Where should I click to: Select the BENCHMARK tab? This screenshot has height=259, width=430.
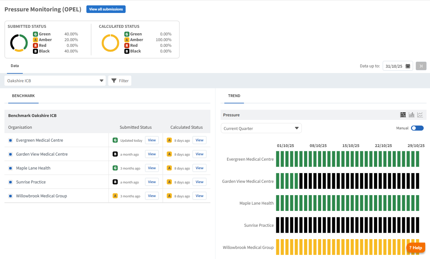pyautogui.click(x=23, y=96)
